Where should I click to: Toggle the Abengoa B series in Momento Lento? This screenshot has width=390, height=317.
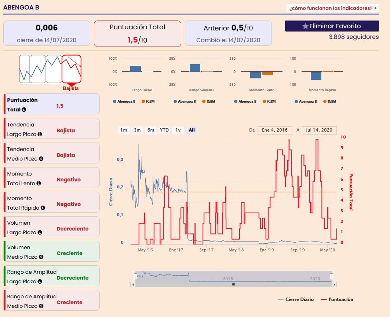point(245,102)
